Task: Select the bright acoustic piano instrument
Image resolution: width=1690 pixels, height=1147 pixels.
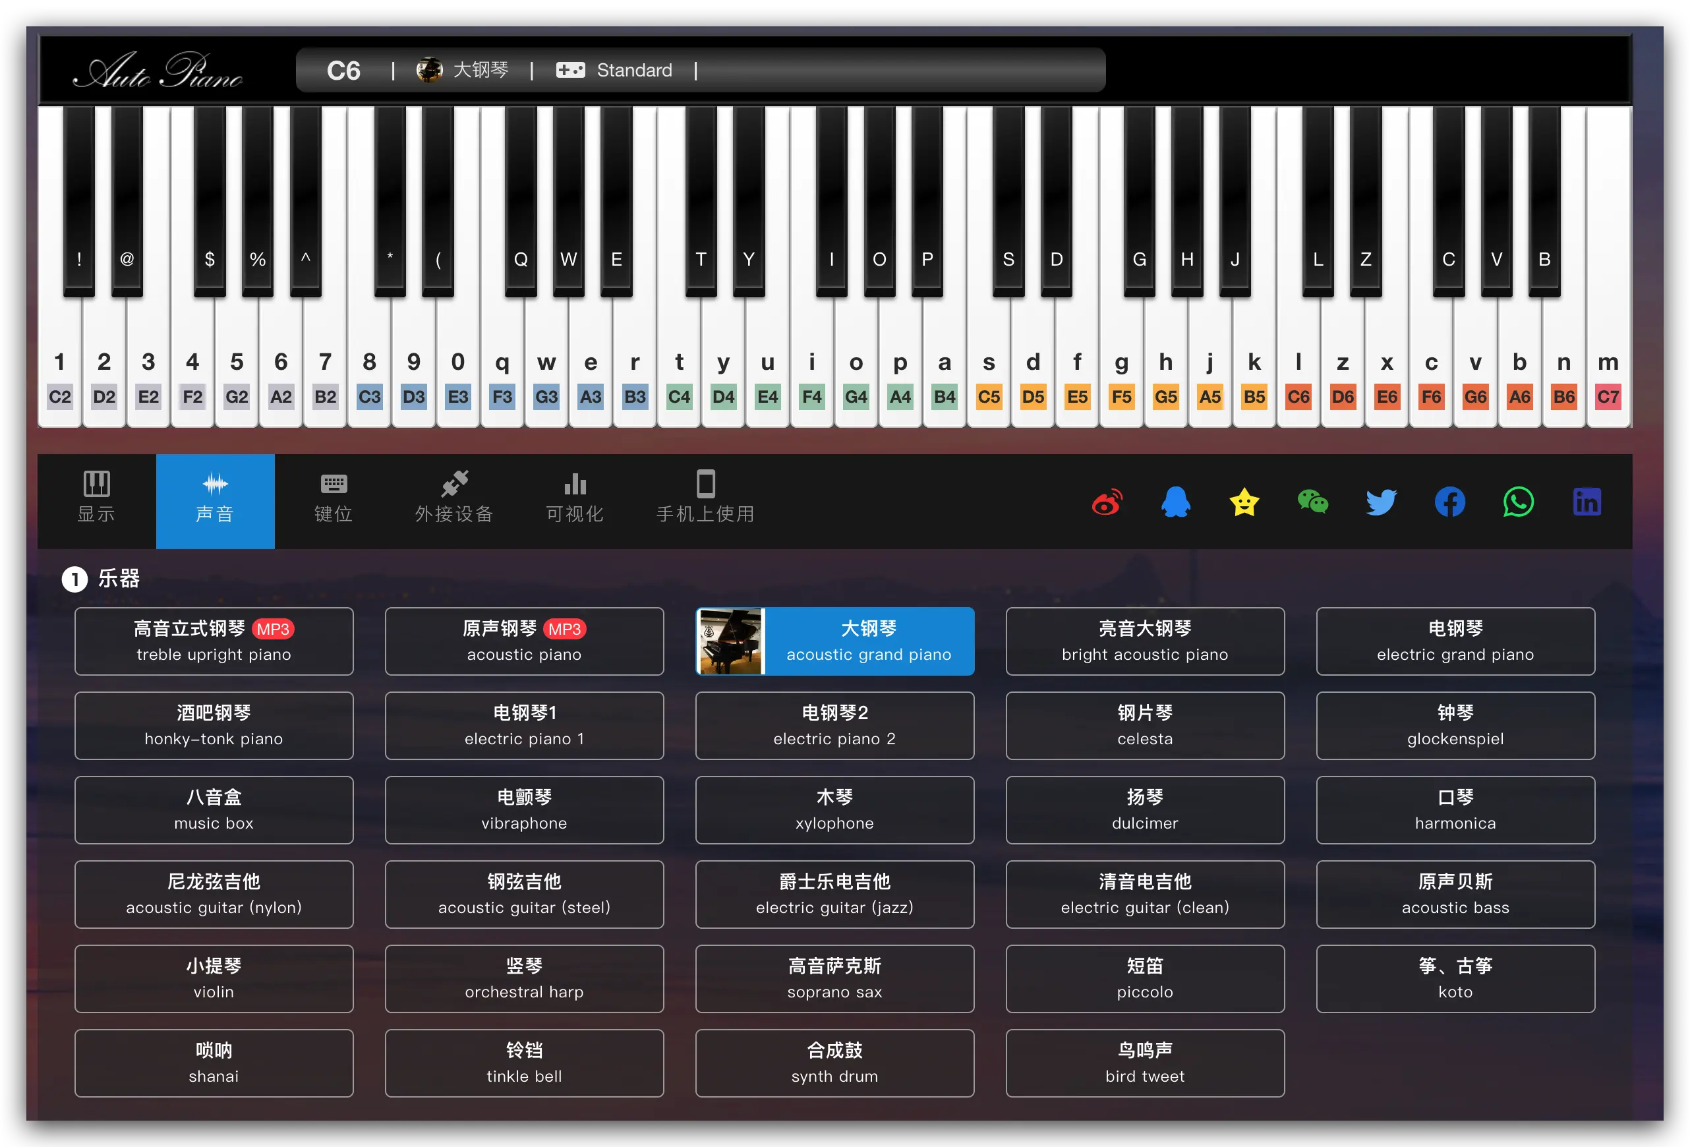Action: coord(1146,641)
